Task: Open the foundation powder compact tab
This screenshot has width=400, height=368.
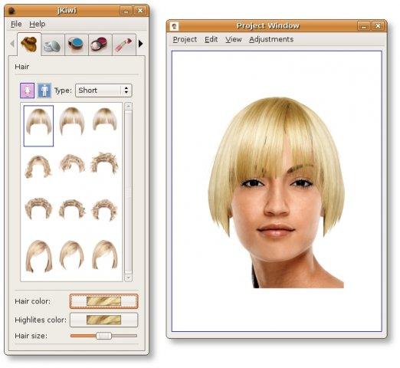Action: 52,44
